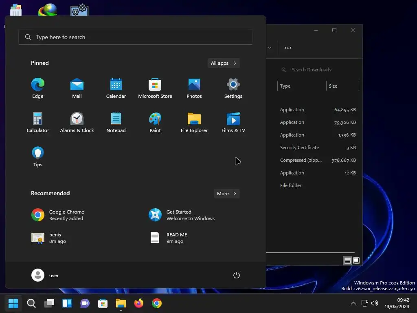Select the row sized 64,895 KB
The width and height of the screenshot is (417, 313).
point(313,110)
